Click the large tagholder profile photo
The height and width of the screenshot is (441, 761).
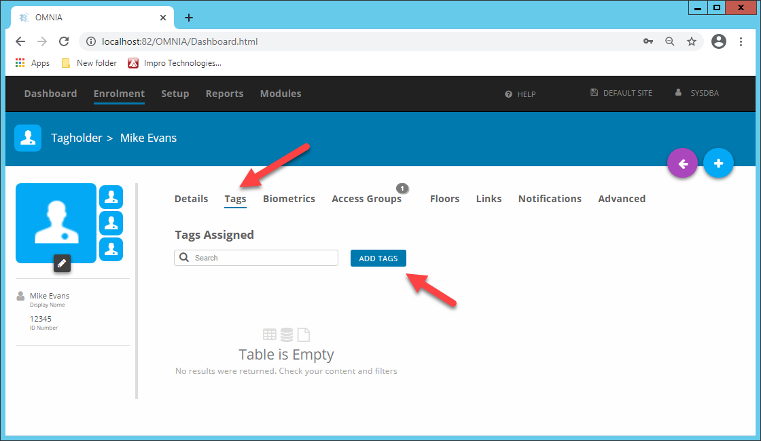(56, 223)
